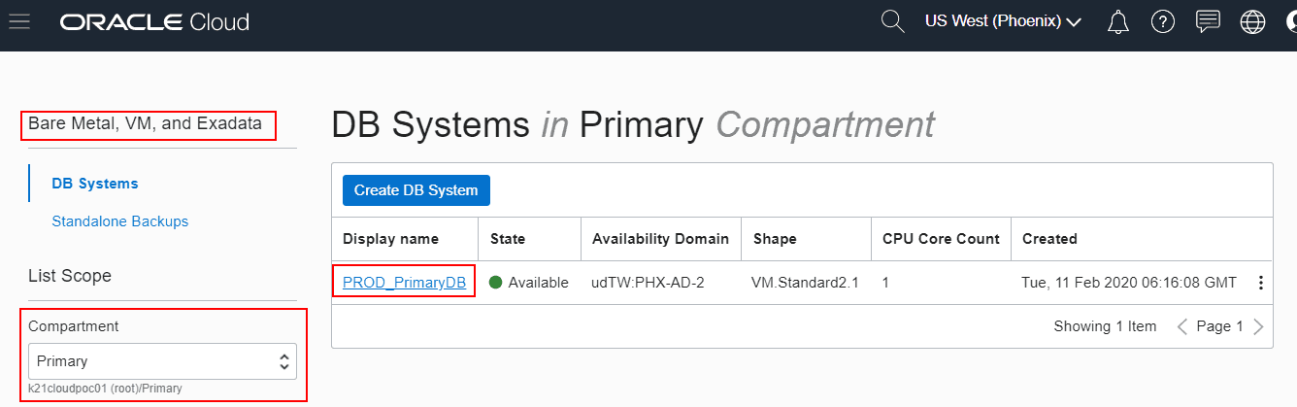Open the notifications bell icon

1118,21
